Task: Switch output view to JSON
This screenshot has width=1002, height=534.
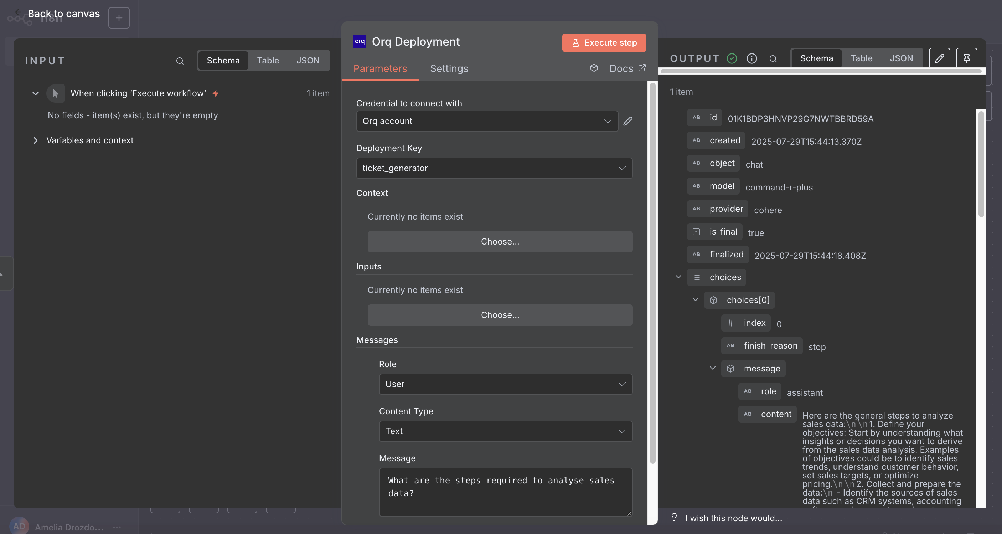Action: (x=901, y=58)
